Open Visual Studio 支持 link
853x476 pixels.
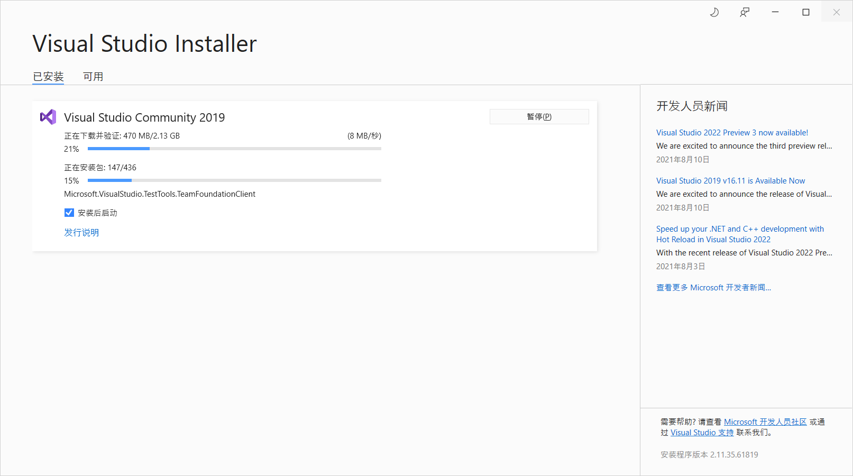[702, 433]
